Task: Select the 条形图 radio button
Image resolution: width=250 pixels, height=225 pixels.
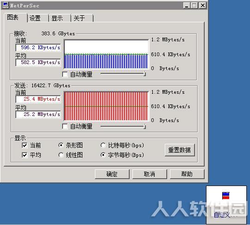Action: click(61, 145)
